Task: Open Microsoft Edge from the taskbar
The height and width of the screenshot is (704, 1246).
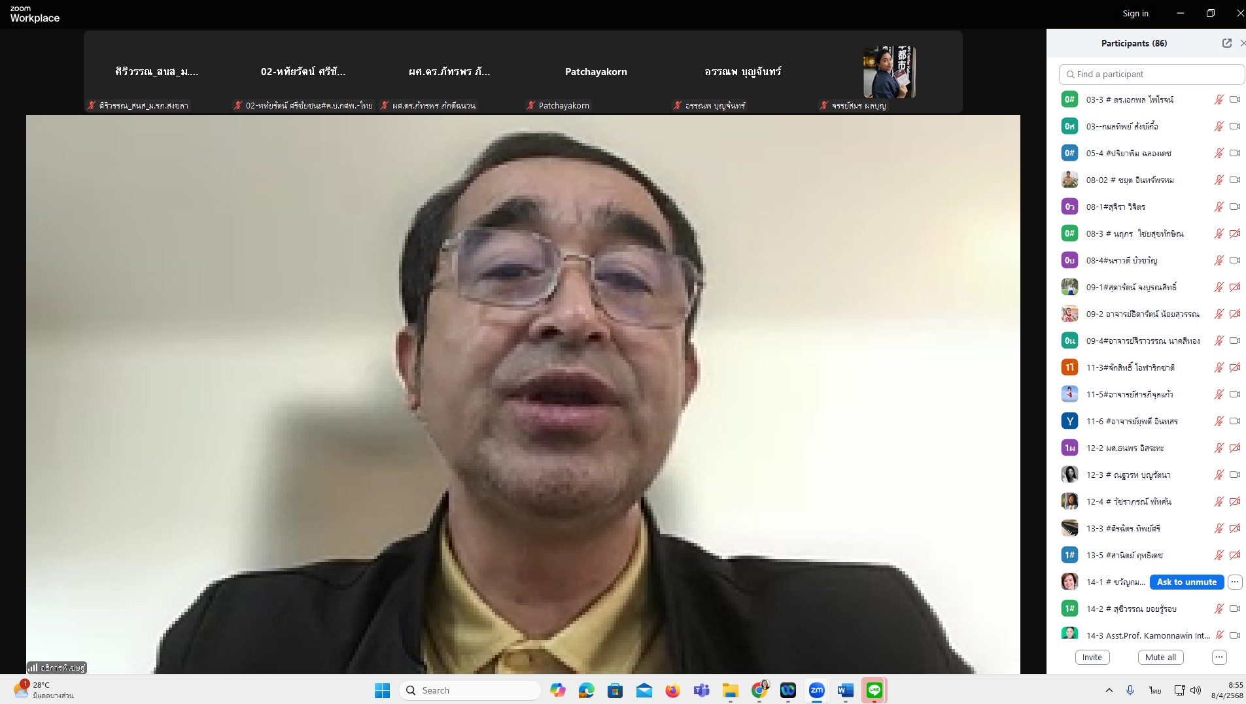Action: click(586, 690)
